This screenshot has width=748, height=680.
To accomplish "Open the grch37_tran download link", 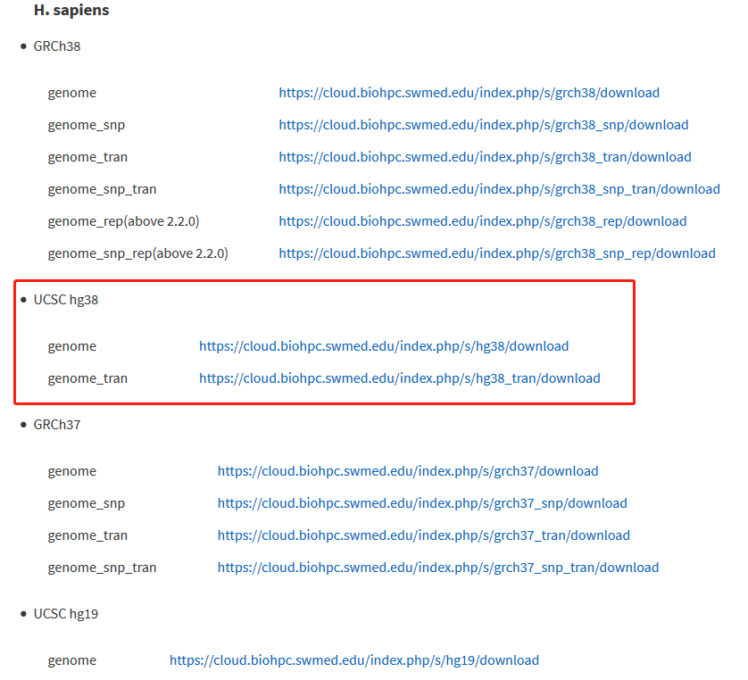I will 424,535.
